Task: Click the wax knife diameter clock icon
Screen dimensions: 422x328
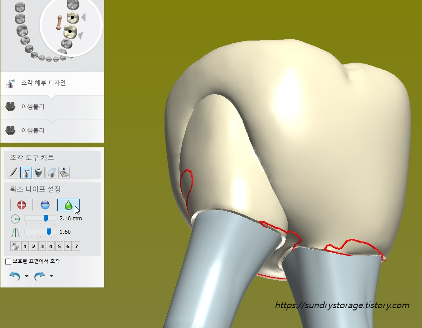Action: click(15, 219)
